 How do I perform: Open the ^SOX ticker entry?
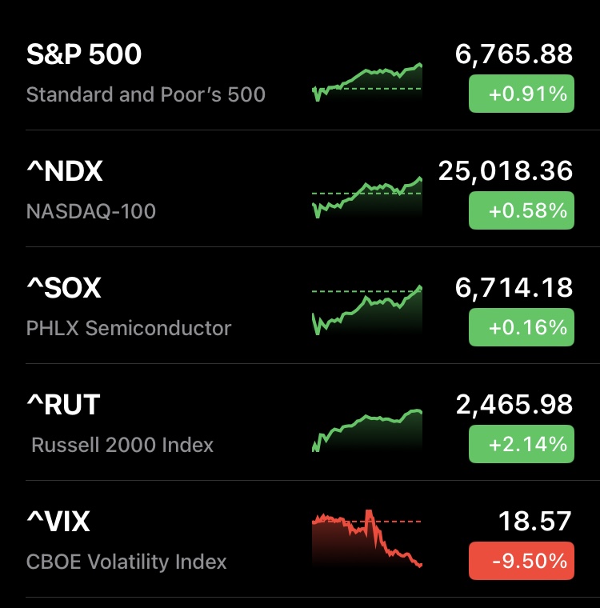64,288
